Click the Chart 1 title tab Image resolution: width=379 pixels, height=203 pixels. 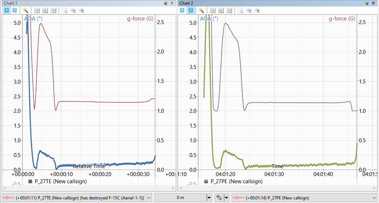(10, 3)
